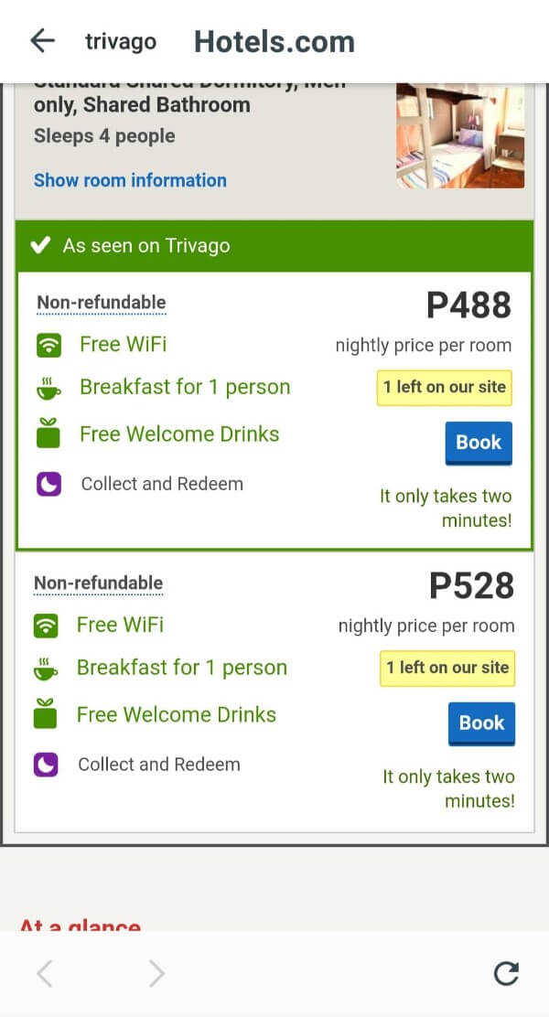This screenshot has width=549, height=1017.
Task: Click welcome drinks gift icon, first offer
Action: tap(48, 434)
